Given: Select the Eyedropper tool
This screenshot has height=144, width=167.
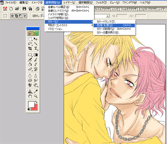Looking at the screenshot, I should 36,91.
